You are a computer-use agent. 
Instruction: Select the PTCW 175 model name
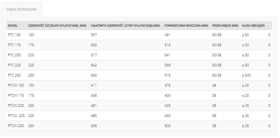(x=16, y=96)
